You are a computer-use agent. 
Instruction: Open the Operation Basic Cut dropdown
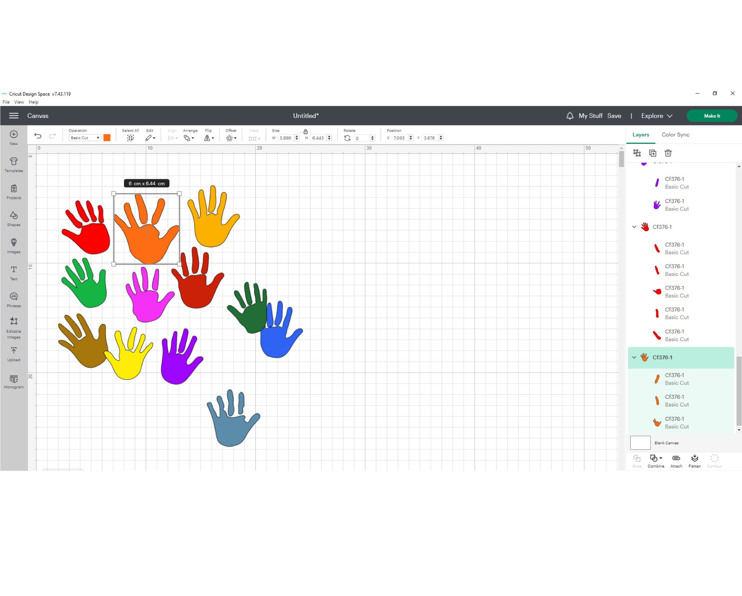click(85, 138)
